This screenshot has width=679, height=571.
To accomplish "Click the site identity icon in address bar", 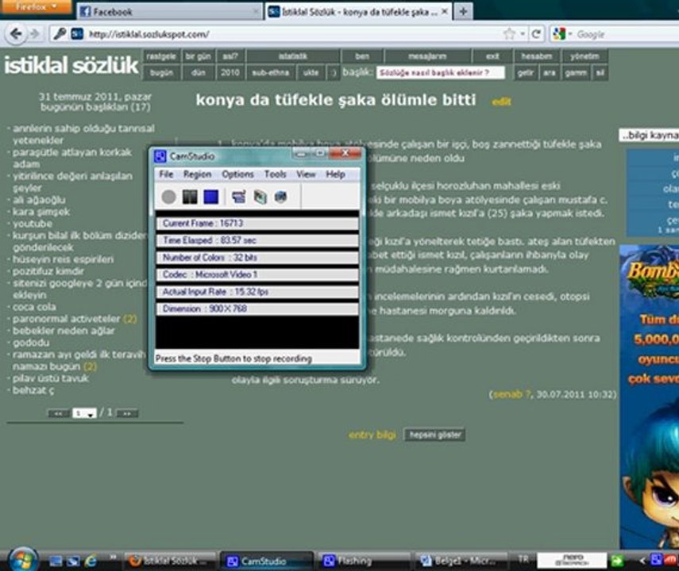I will tap(77, 34).
